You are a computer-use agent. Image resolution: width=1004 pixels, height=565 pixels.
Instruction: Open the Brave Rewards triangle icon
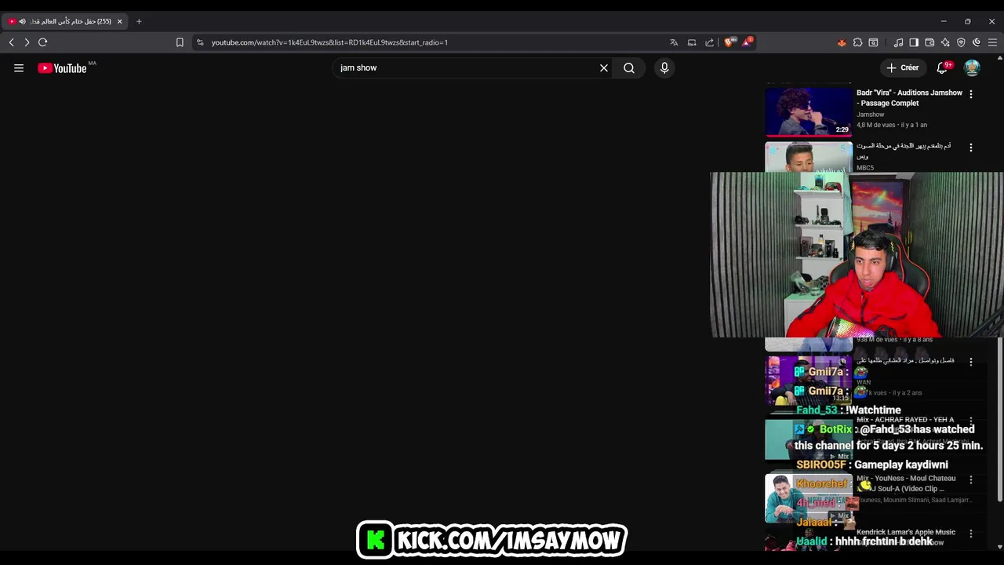point(747,42)
